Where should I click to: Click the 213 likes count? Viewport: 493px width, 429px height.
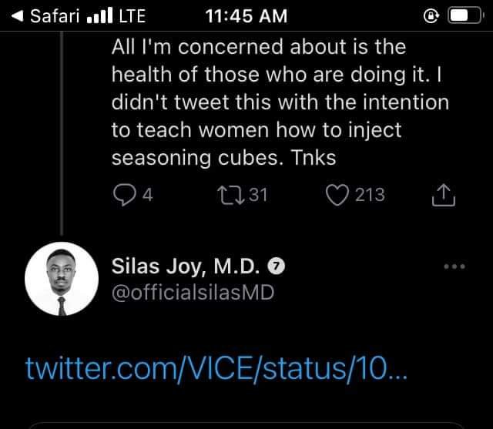pyautogui.click(x=370, y=195)
